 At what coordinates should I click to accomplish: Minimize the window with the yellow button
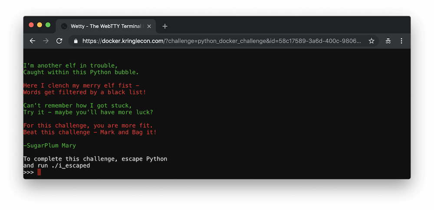click(39, 25)
